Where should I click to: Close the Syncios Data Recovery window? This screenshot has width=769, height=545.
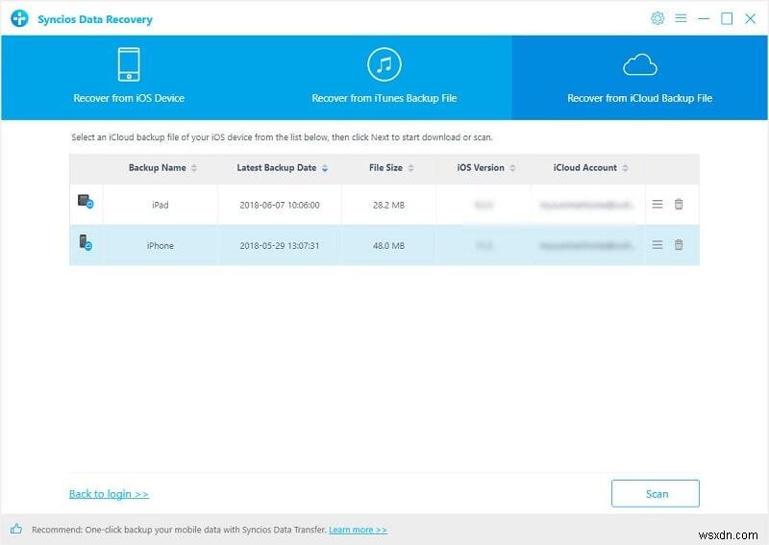coord(750,18)
